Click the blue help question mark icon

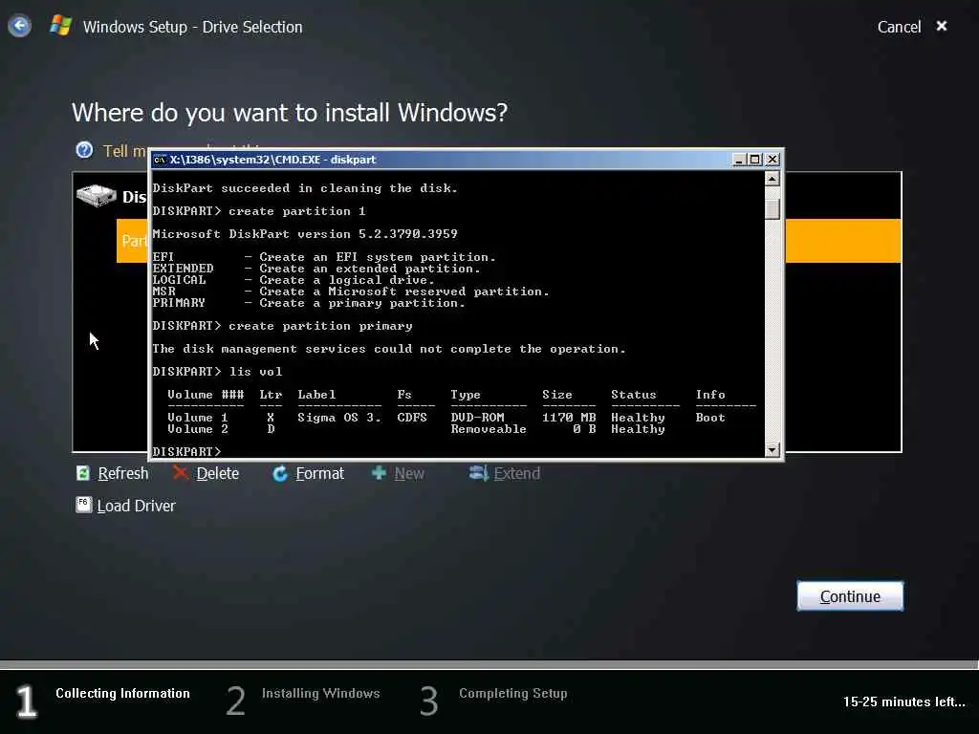tap(84, 150)
